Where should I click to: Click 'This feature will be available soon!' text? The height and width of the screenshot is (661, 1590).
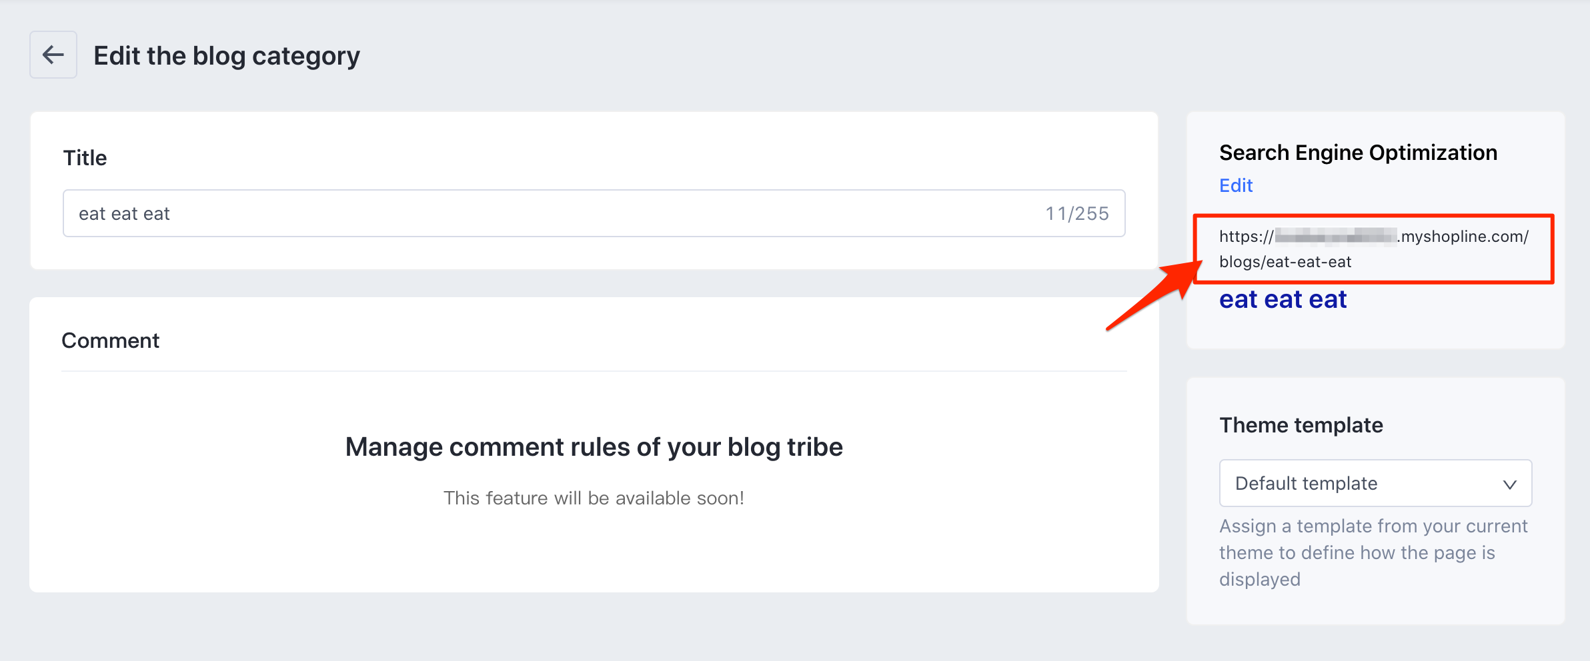point(594,498)
